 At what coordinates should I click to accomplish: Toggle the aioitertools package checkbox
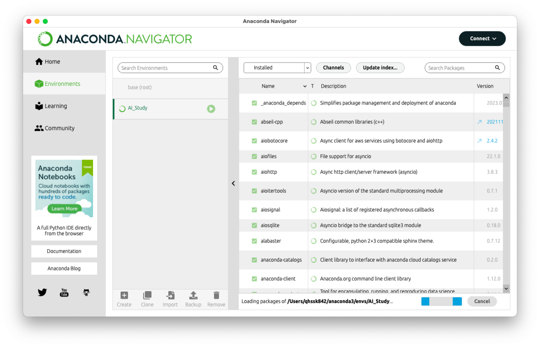click(x=254, y=191)
